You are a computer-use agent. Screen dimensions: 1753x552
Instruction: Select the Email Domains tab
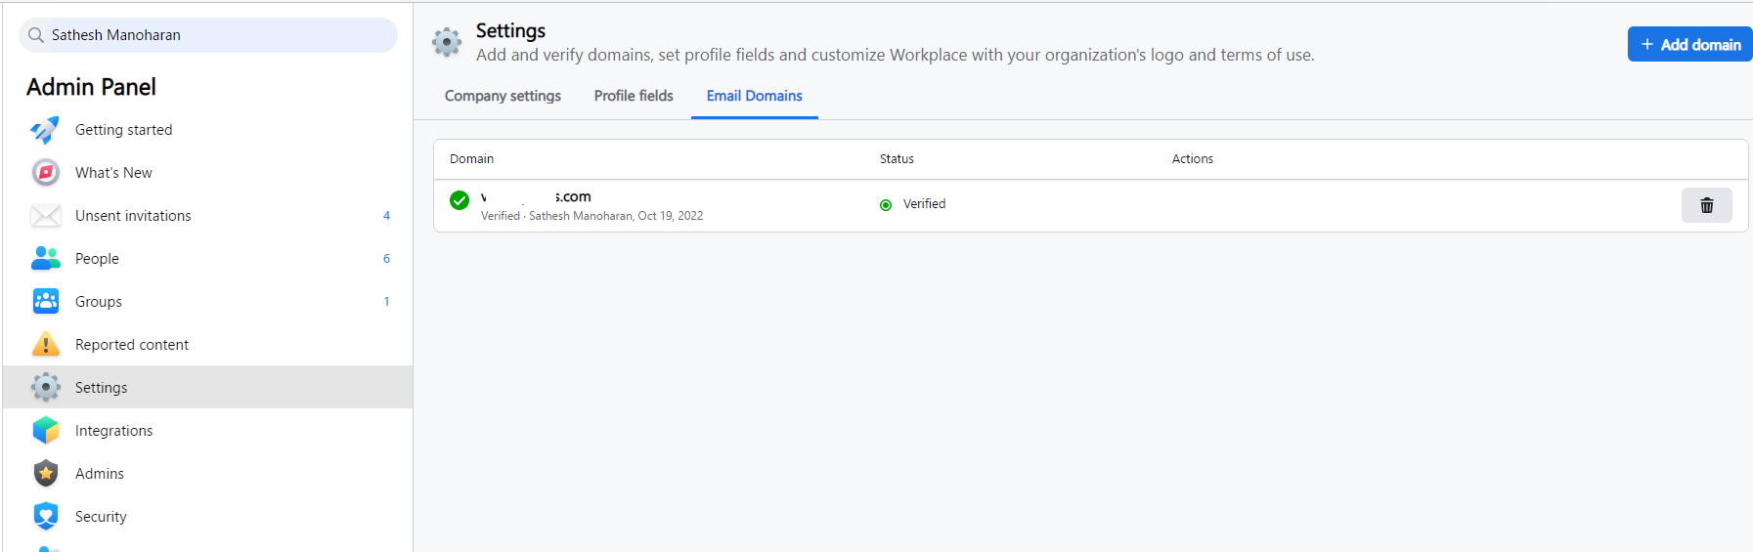pos(754,96)
